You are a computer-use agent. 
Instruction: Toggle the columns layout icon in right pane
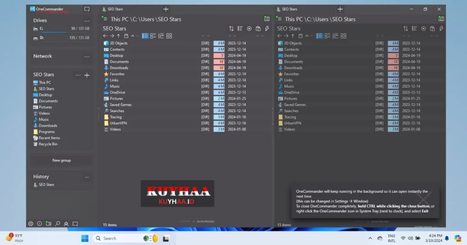point(441,19)
